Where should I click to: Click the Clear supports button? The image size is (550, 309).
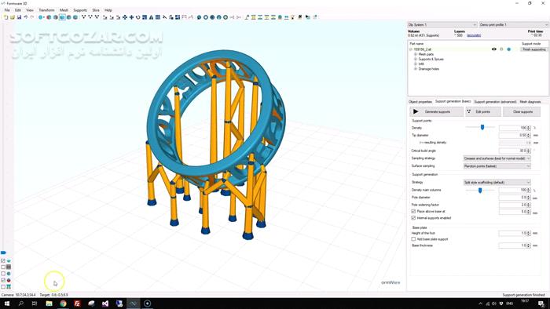pyautogui.click(x=522, y=111)
